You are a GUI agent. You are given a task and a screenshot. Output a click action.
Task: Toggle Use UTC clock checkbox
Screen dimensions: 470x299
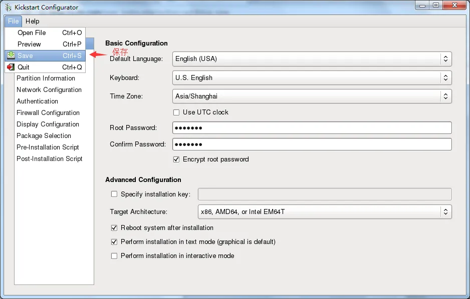[x=176, y=112]
